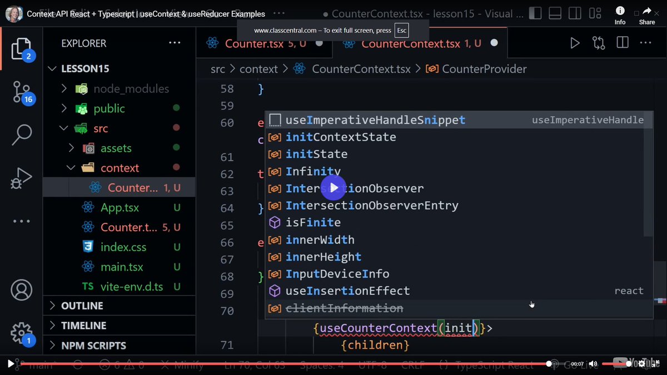Open the Search view in the activity bar

pyautogui.click(x=22, y=134)
